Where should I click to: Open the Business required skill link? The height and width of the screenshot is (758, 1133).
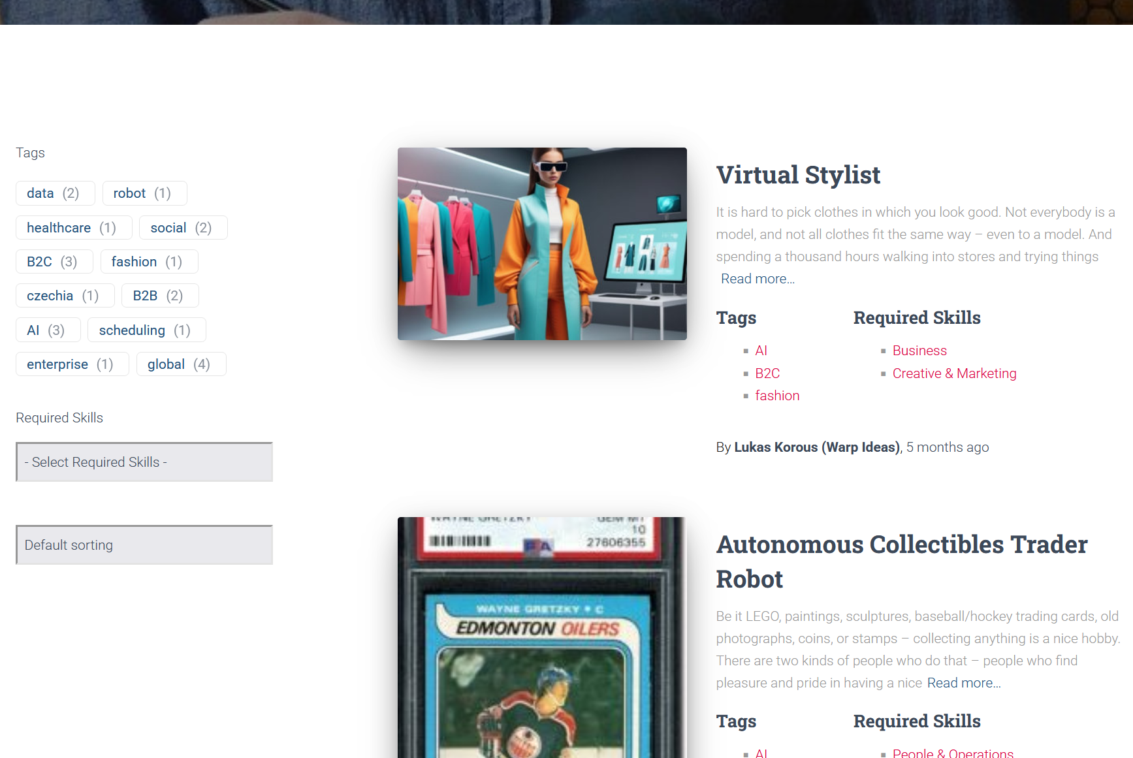coord(919,351)
